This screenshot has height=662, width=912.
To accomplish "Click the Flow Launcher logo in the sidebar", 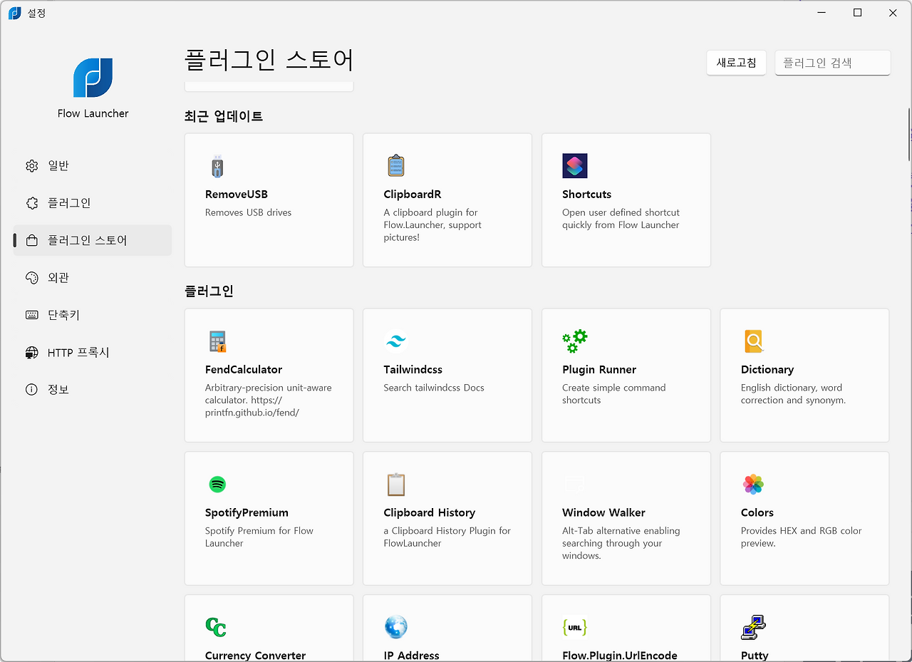I will (x=93, y=78).
